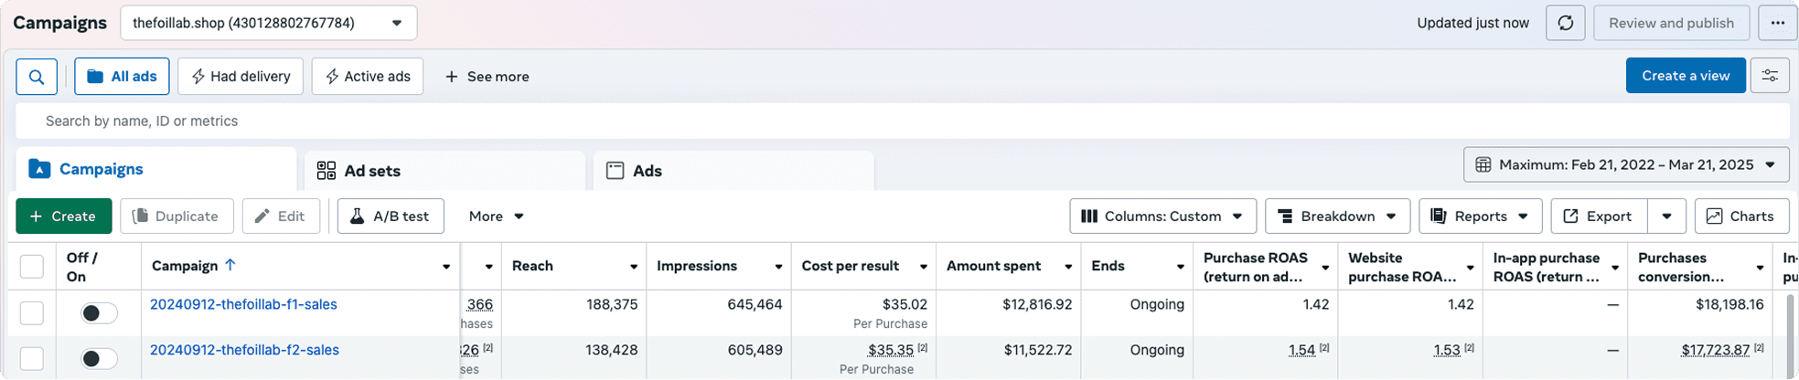Click the refresh data icon
1799x380 pixels.
1565,23
